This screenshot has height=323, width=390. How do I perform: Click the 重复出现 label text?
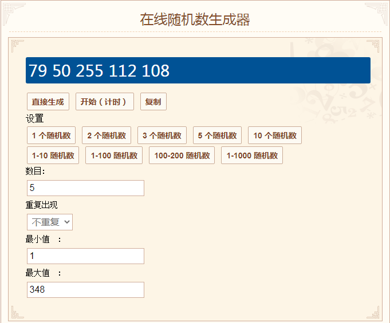42,205
